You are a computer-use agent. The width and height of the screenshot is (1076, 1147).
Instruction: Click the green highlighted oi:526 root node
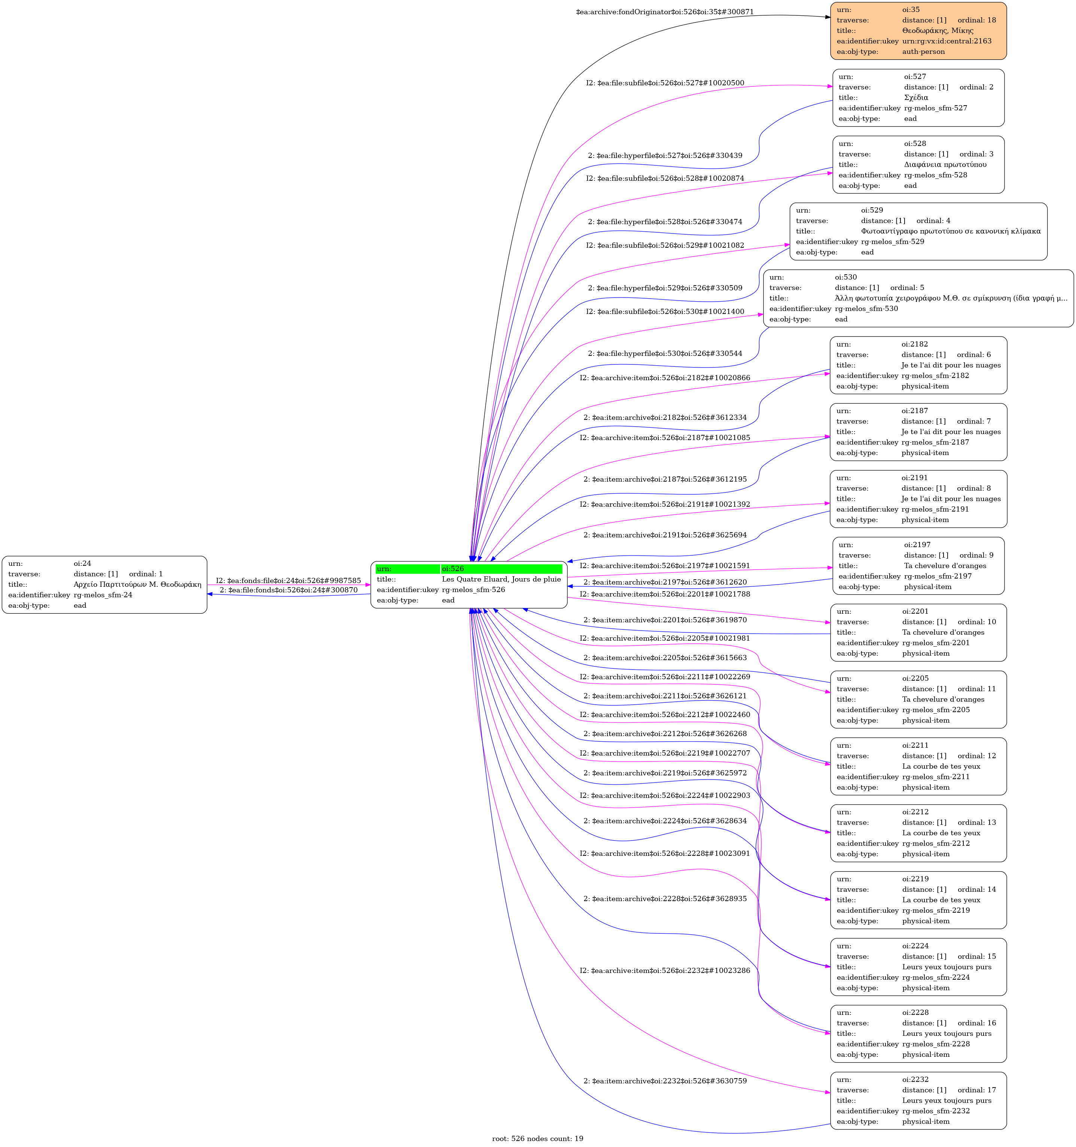(469, 585)
